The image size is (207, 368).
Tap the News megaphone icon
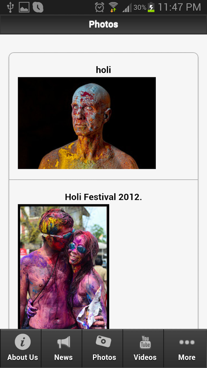coord(63,342)
